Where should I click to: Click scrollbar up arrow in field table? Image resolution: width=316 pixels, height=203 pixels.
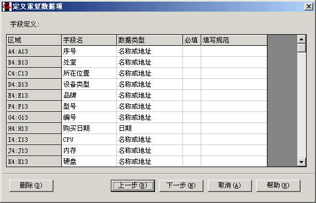302,39
